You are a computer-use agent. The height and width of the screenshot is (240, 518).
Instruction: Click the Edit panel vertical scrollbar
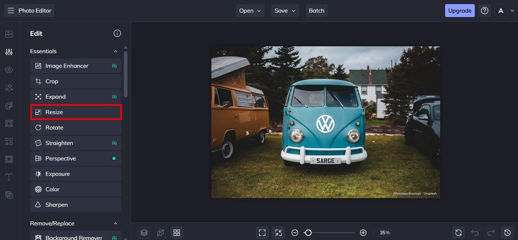tap(126, 74)
